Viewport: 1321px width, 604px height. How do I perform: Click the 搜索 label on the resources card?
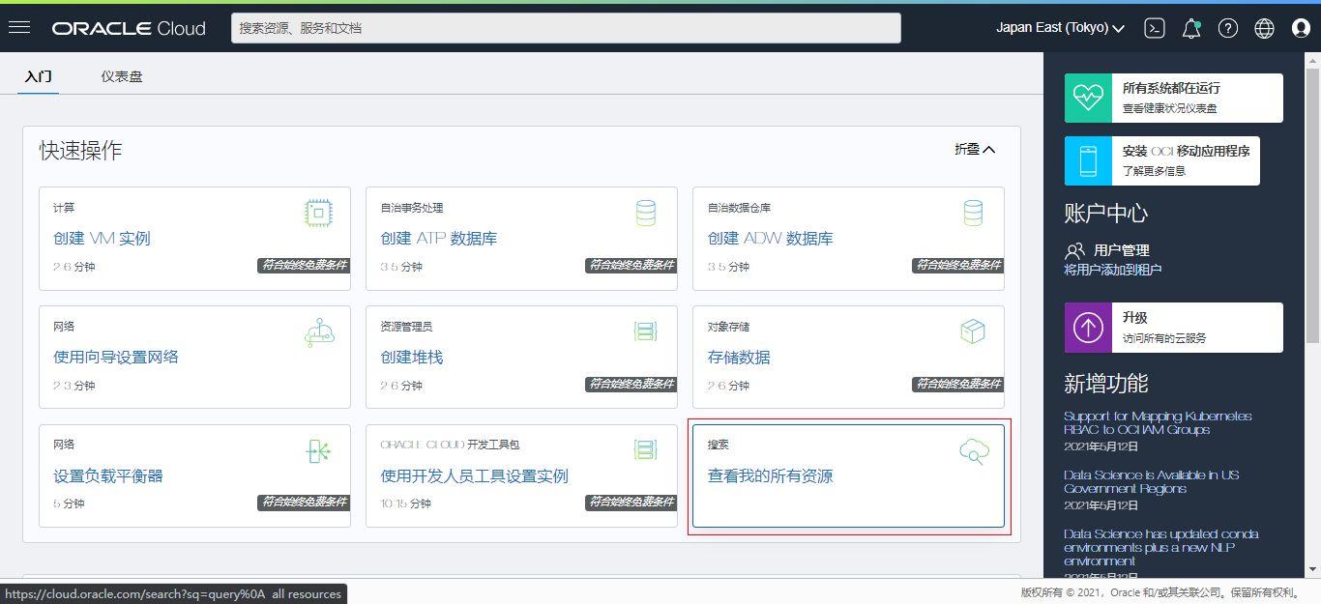[x=719, y=445]
